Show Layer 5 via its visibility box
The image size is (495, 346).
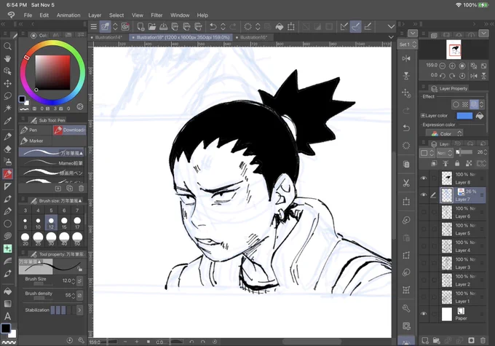424,229
